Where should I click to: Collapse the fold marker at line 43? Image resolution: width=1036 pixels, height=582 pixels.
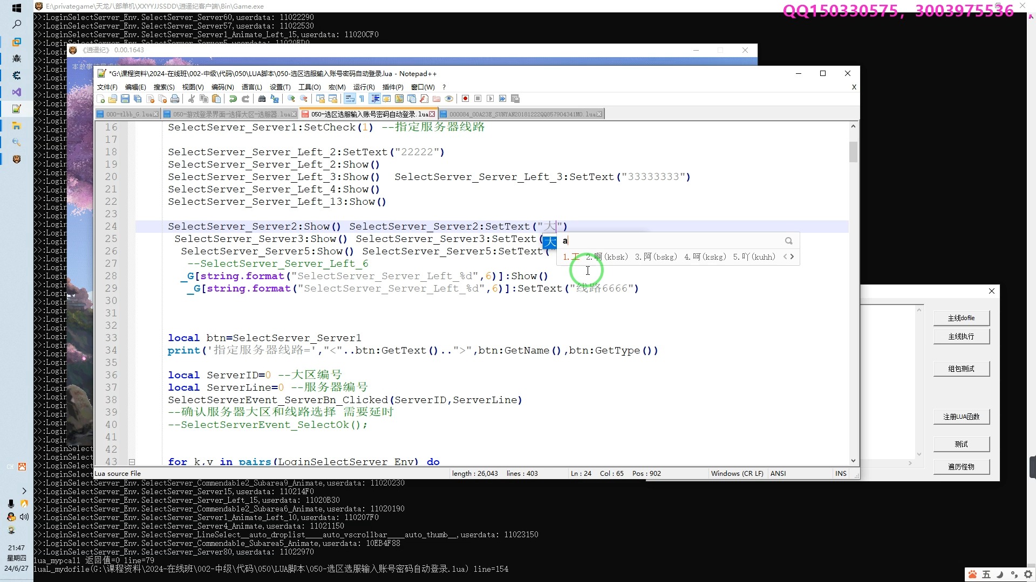tap(132, 462)
